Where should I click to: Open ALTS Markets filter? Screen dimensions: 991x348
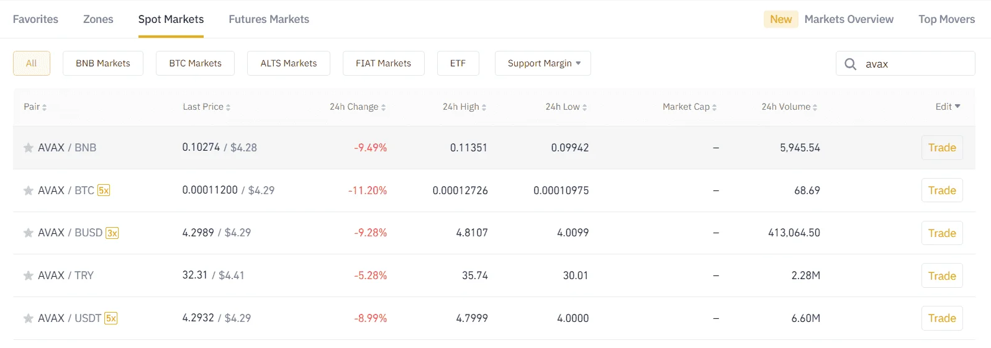[289, 63]
